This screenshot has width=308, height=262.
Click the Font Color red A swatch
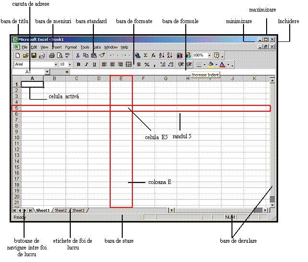222,65
